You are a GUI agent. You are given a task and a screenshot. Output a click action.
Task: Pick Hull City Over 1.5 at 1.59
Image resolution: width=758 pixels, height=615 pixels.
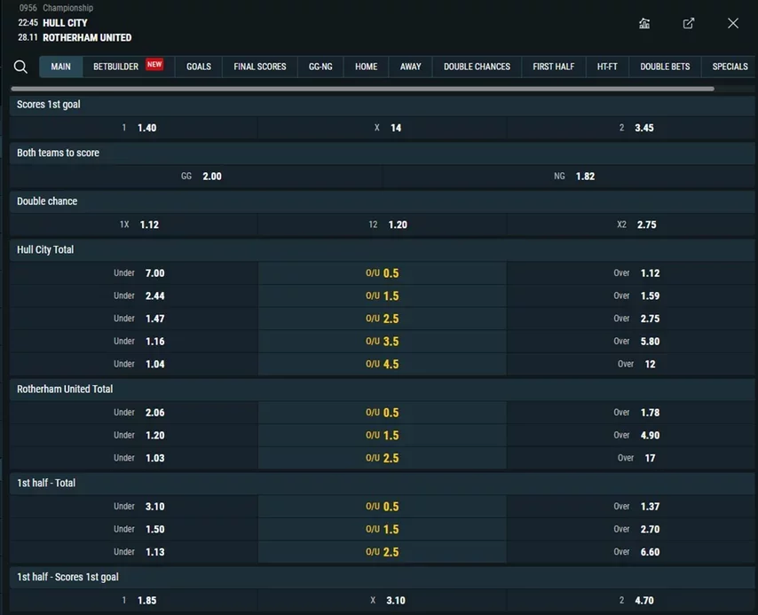[x=631, y=296]
